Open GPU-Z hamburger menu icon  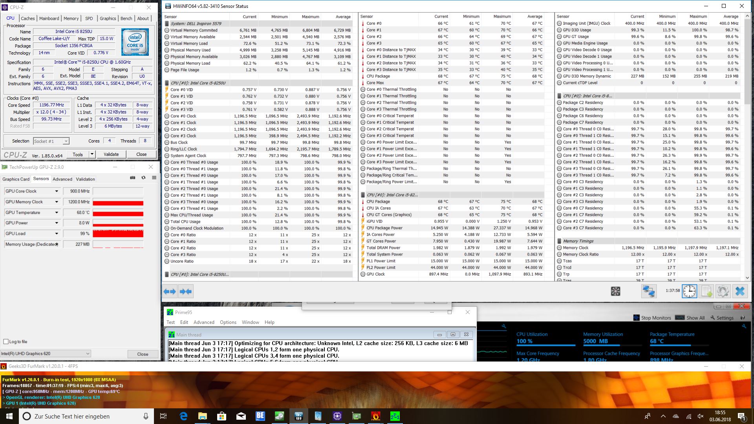pos(154,178)
